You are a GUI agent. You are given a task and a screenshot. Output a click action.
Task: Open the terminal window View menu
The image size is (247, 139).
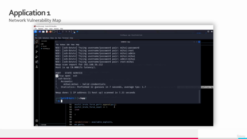coord(73,45)
